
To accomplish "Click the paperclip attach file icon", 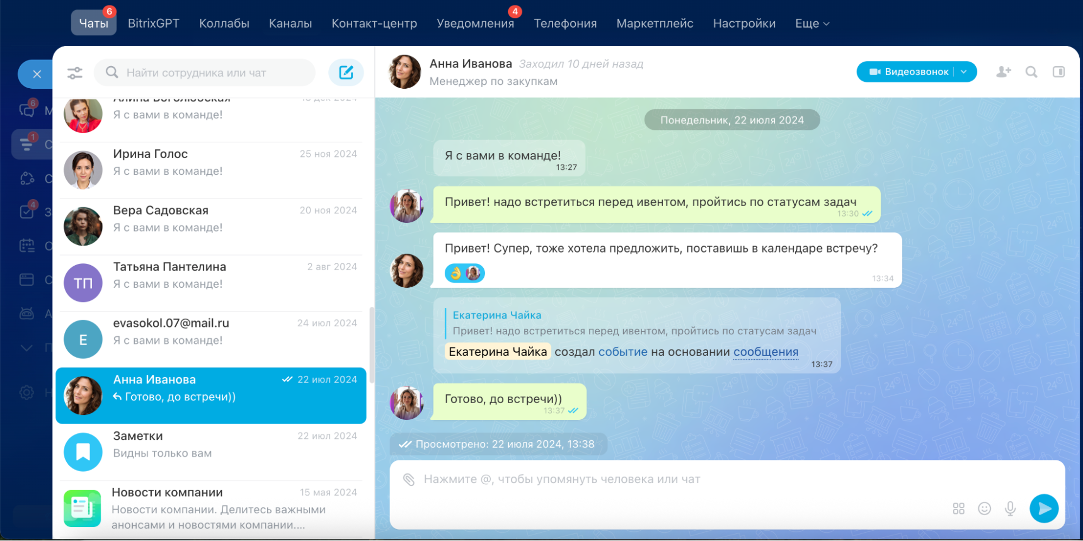I will pyautogui.click(x=408, y=479).
